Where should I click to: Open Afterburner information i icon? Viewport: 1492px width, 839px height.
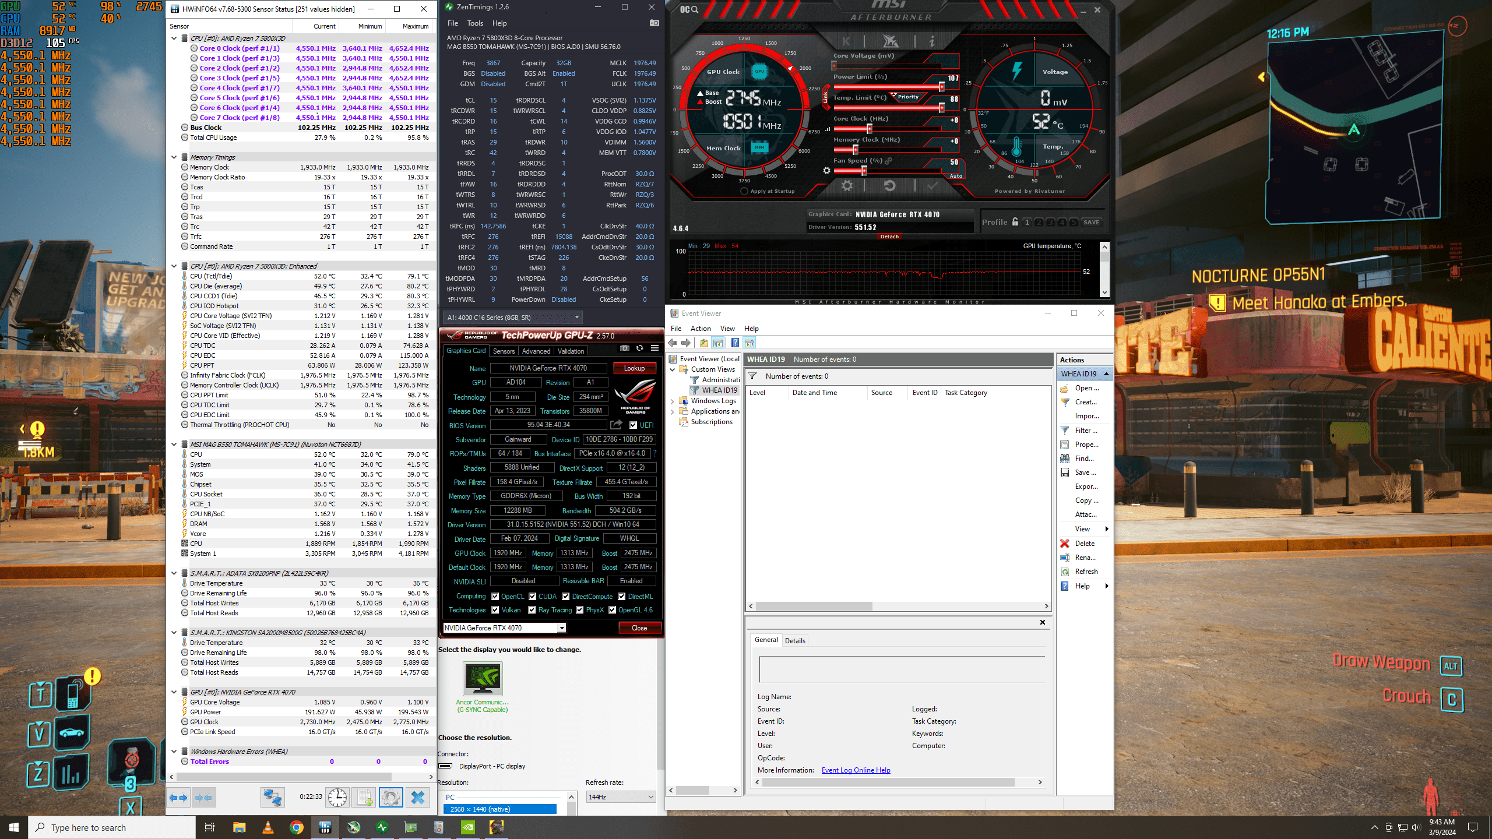(x=932, y=41)
